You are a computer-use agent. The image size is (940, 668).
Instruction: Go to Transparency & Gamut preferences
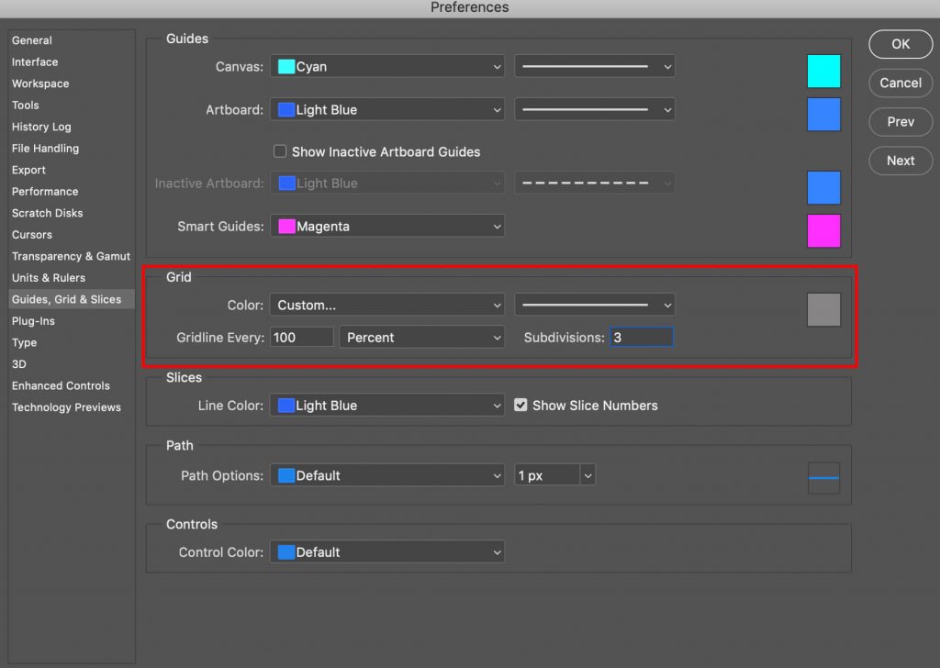click(71, 256)
